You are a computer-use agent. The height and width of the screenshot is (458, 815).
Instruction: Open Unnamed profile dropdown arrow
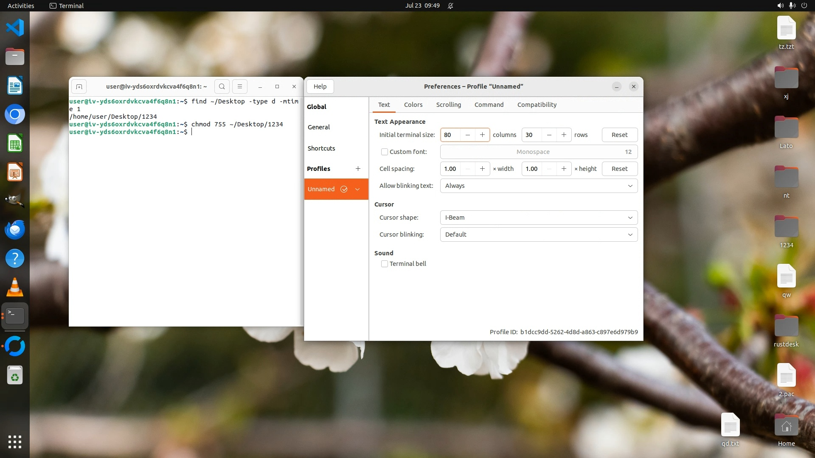coord(357,189)
